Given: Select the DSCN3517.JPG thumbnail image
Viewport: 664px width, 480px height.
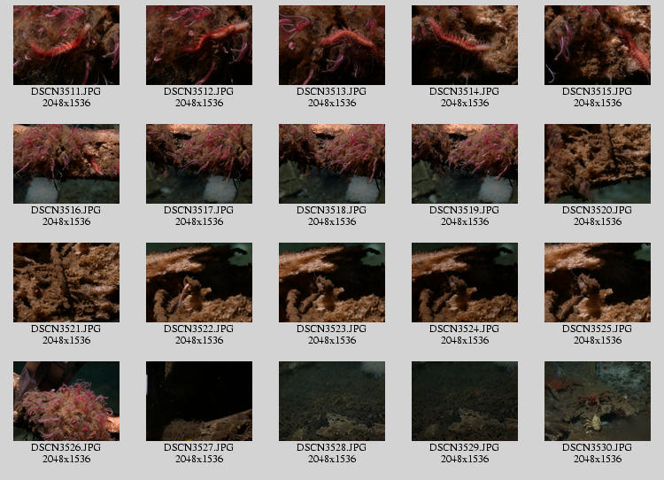Looking at the screenshot, I should click(x=199, y=164).
